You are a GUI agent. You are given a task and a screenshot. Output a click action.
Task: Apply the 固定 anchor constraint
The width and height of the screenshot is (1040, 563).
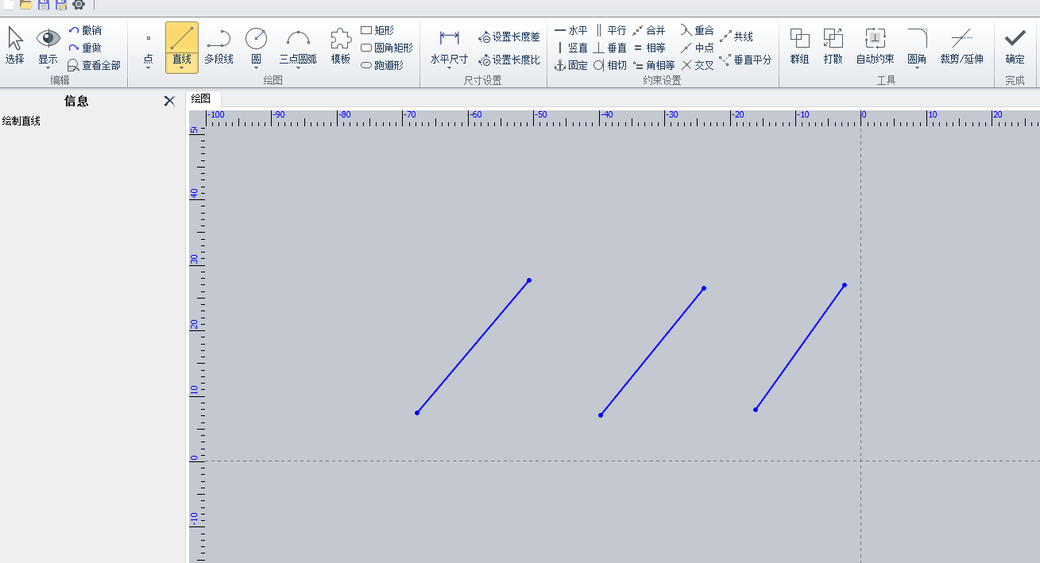(x=570, y=65)
